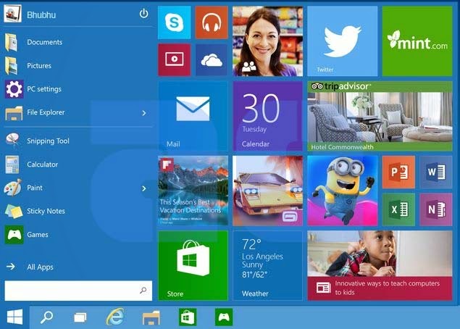Open the OneDrive cloud tile
The image size is (460, 329).
[212, 60]
